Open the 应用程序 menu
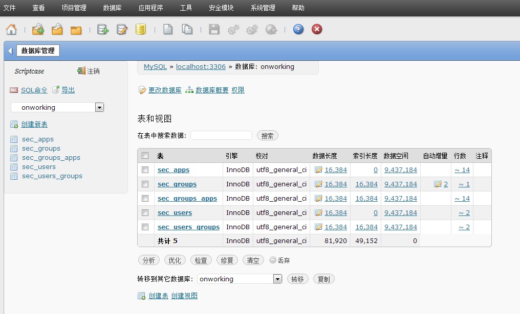Screen dimensions: 520x314 [x=151, y=8]
